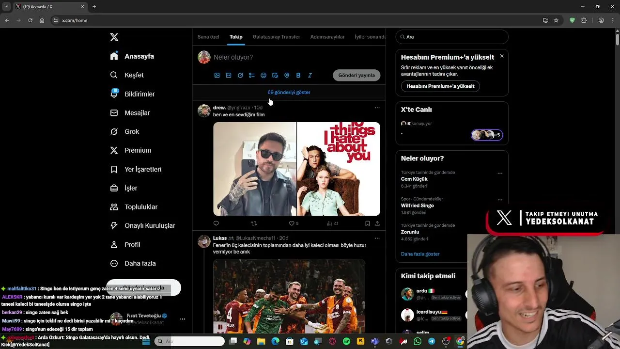Open the Chrome extensions puzzle icon
Screen dimensions: 620x349
[584, 20]
